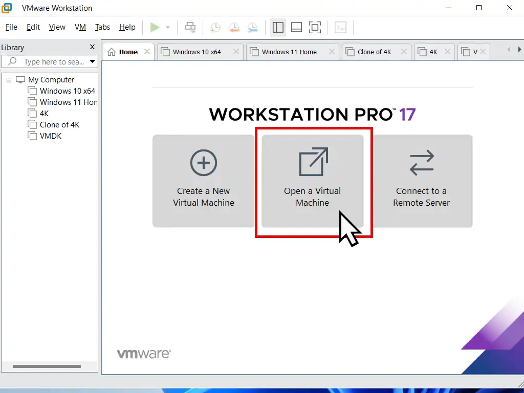
Task: Click the library horizontal scrollbar
Action: [x=47, y=366]
